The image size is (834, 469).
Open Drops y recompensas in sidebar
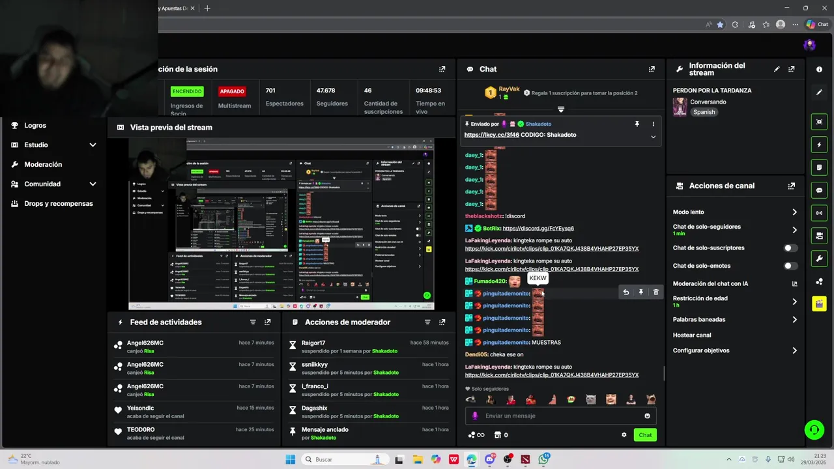coord(59,203)
